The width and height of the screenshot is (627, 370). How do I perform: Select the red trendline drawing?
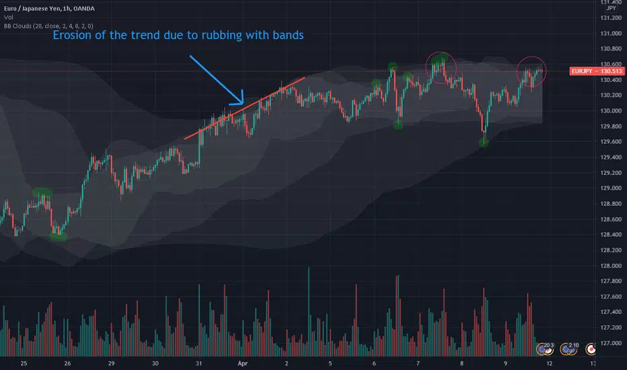click(245, 108)
